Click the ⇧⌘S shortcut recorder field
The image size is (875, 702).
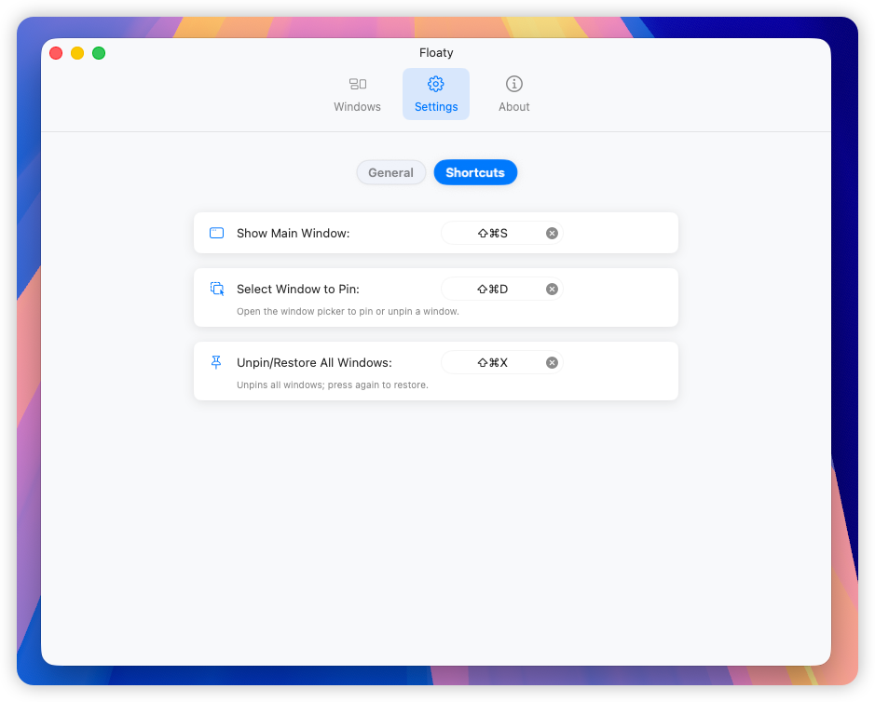pyautogui.click(x=494, y=233)
